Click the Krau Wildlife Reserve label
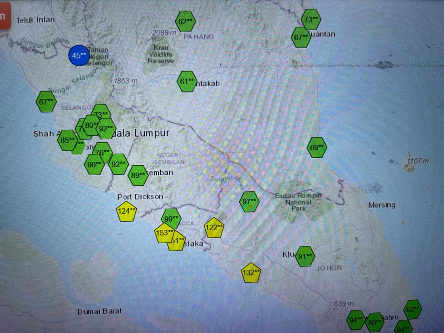This screenshot has width=444, height=333. tap(160, 54)
